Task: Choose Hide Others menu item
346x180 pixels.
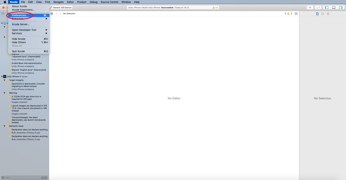Action: pyautogui.click(x=29, y=42)
